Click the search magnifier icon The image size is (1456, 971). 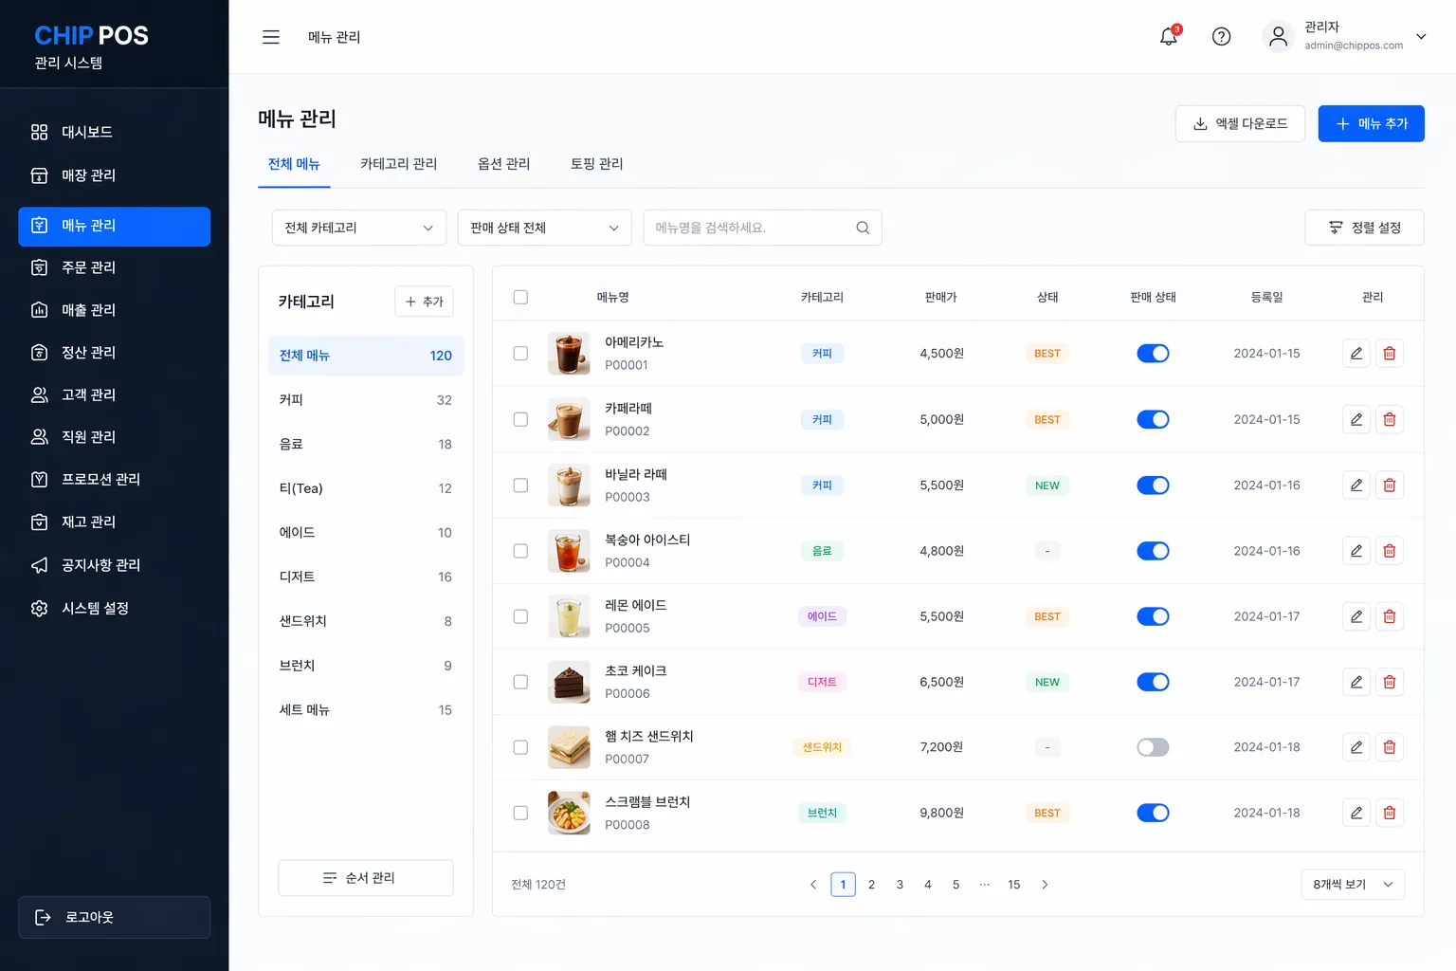(863, 228)
